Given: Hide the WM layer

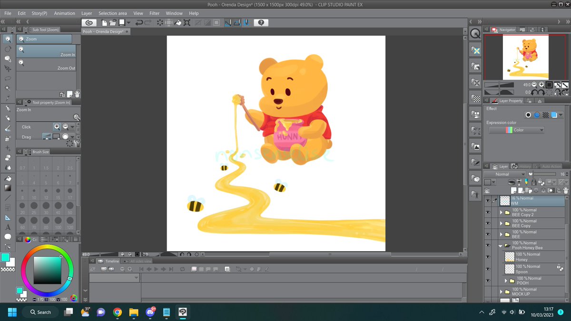Looking at the screenshot, I should click(488, 201).
